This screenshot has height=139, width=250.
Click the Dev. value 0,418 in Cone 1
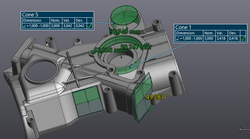click(233, 39)
